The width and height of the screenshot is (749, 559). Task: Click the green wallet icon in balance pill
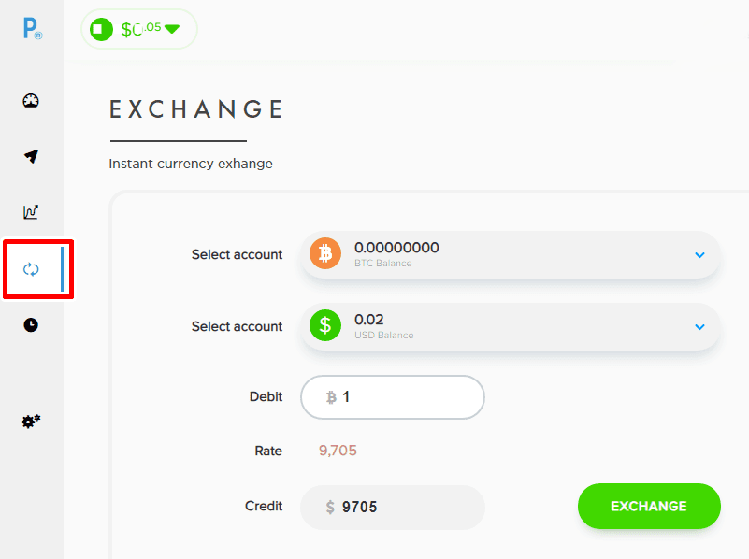click(100, 29)
